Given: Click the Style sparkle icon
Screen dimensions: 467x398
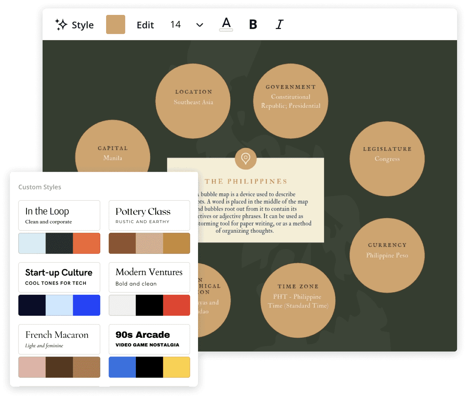Looking at the screenshot, I should pos(61,24).
